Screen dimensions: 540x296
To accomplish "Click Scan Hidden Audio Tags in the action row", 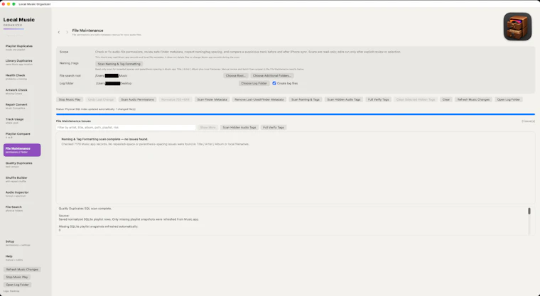I will click(344, 99).
